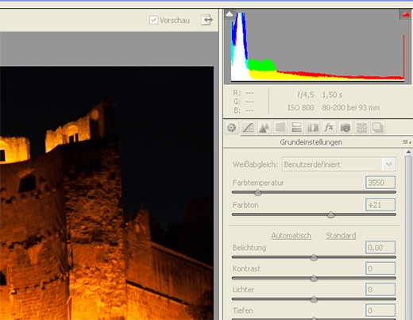Open the HSL / Grayscale tab icon

[280, 128]
